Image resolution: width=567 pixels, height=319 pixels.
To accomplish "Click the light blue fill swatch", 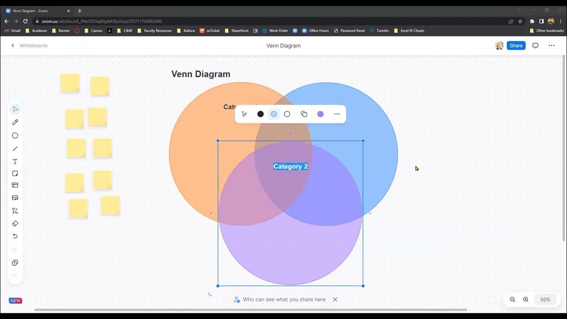I will tap(274, 114).
